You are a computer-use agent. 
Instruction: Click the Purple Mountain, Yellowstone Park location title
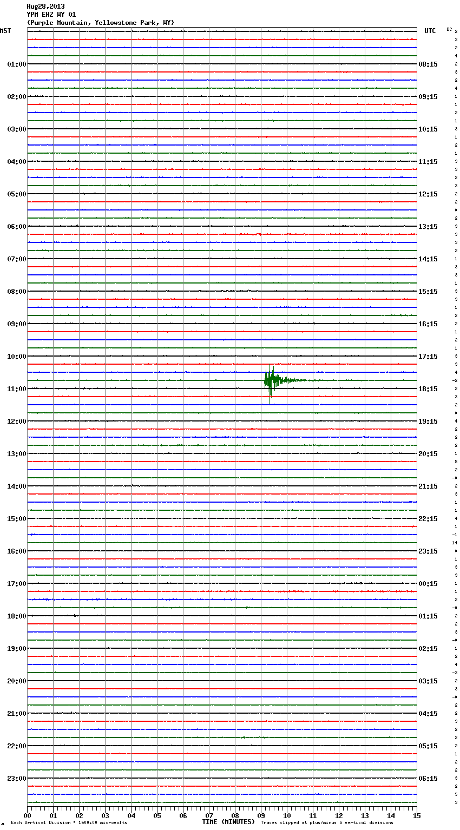[x=101, y=23]
